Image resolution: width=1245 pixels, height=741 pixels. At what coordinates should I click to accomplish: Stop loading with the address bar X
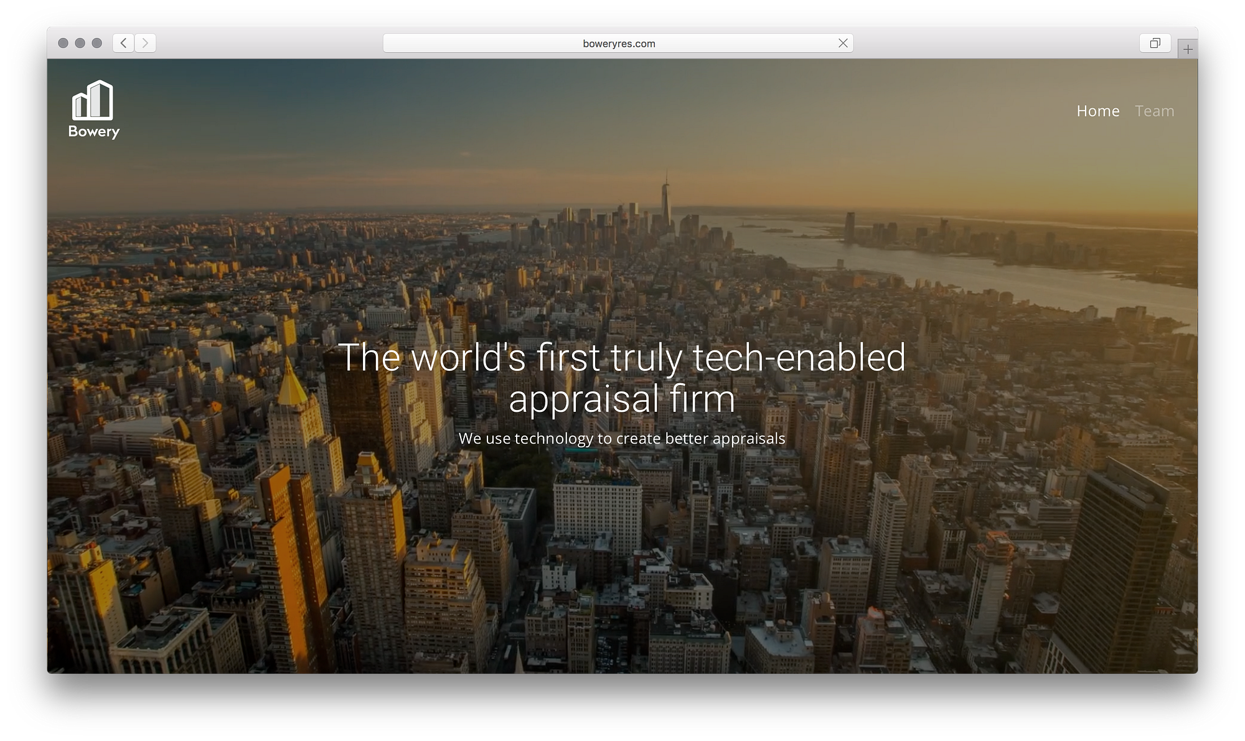click(843, 43)
